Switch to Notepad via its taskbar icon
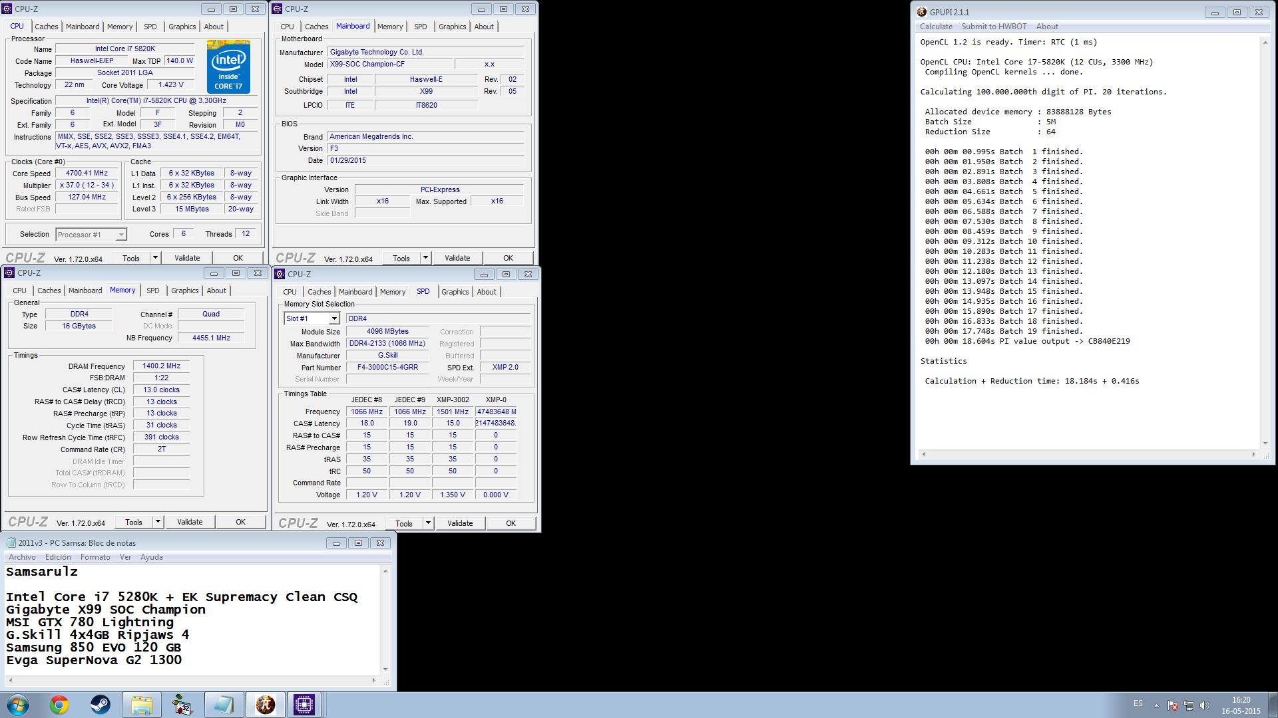The image size is (1278, 718). [x=224, y=705]
